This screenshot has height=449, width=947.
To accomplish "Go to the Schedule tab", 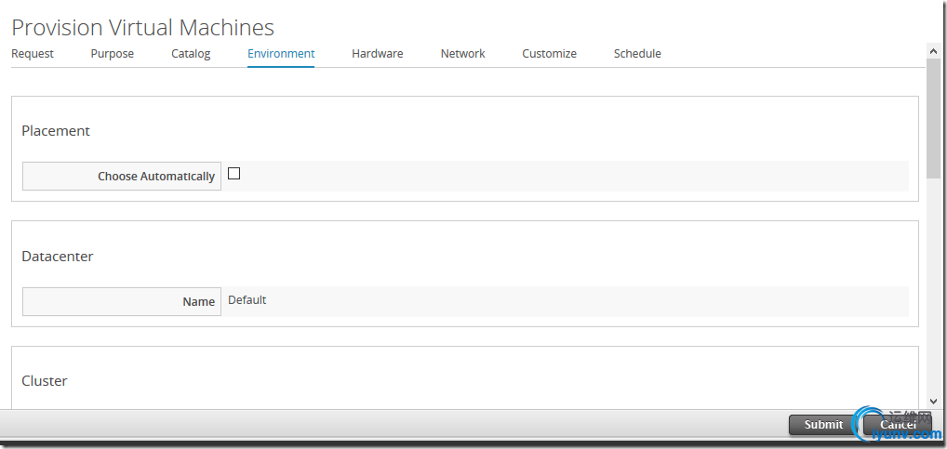I will 637,54.
